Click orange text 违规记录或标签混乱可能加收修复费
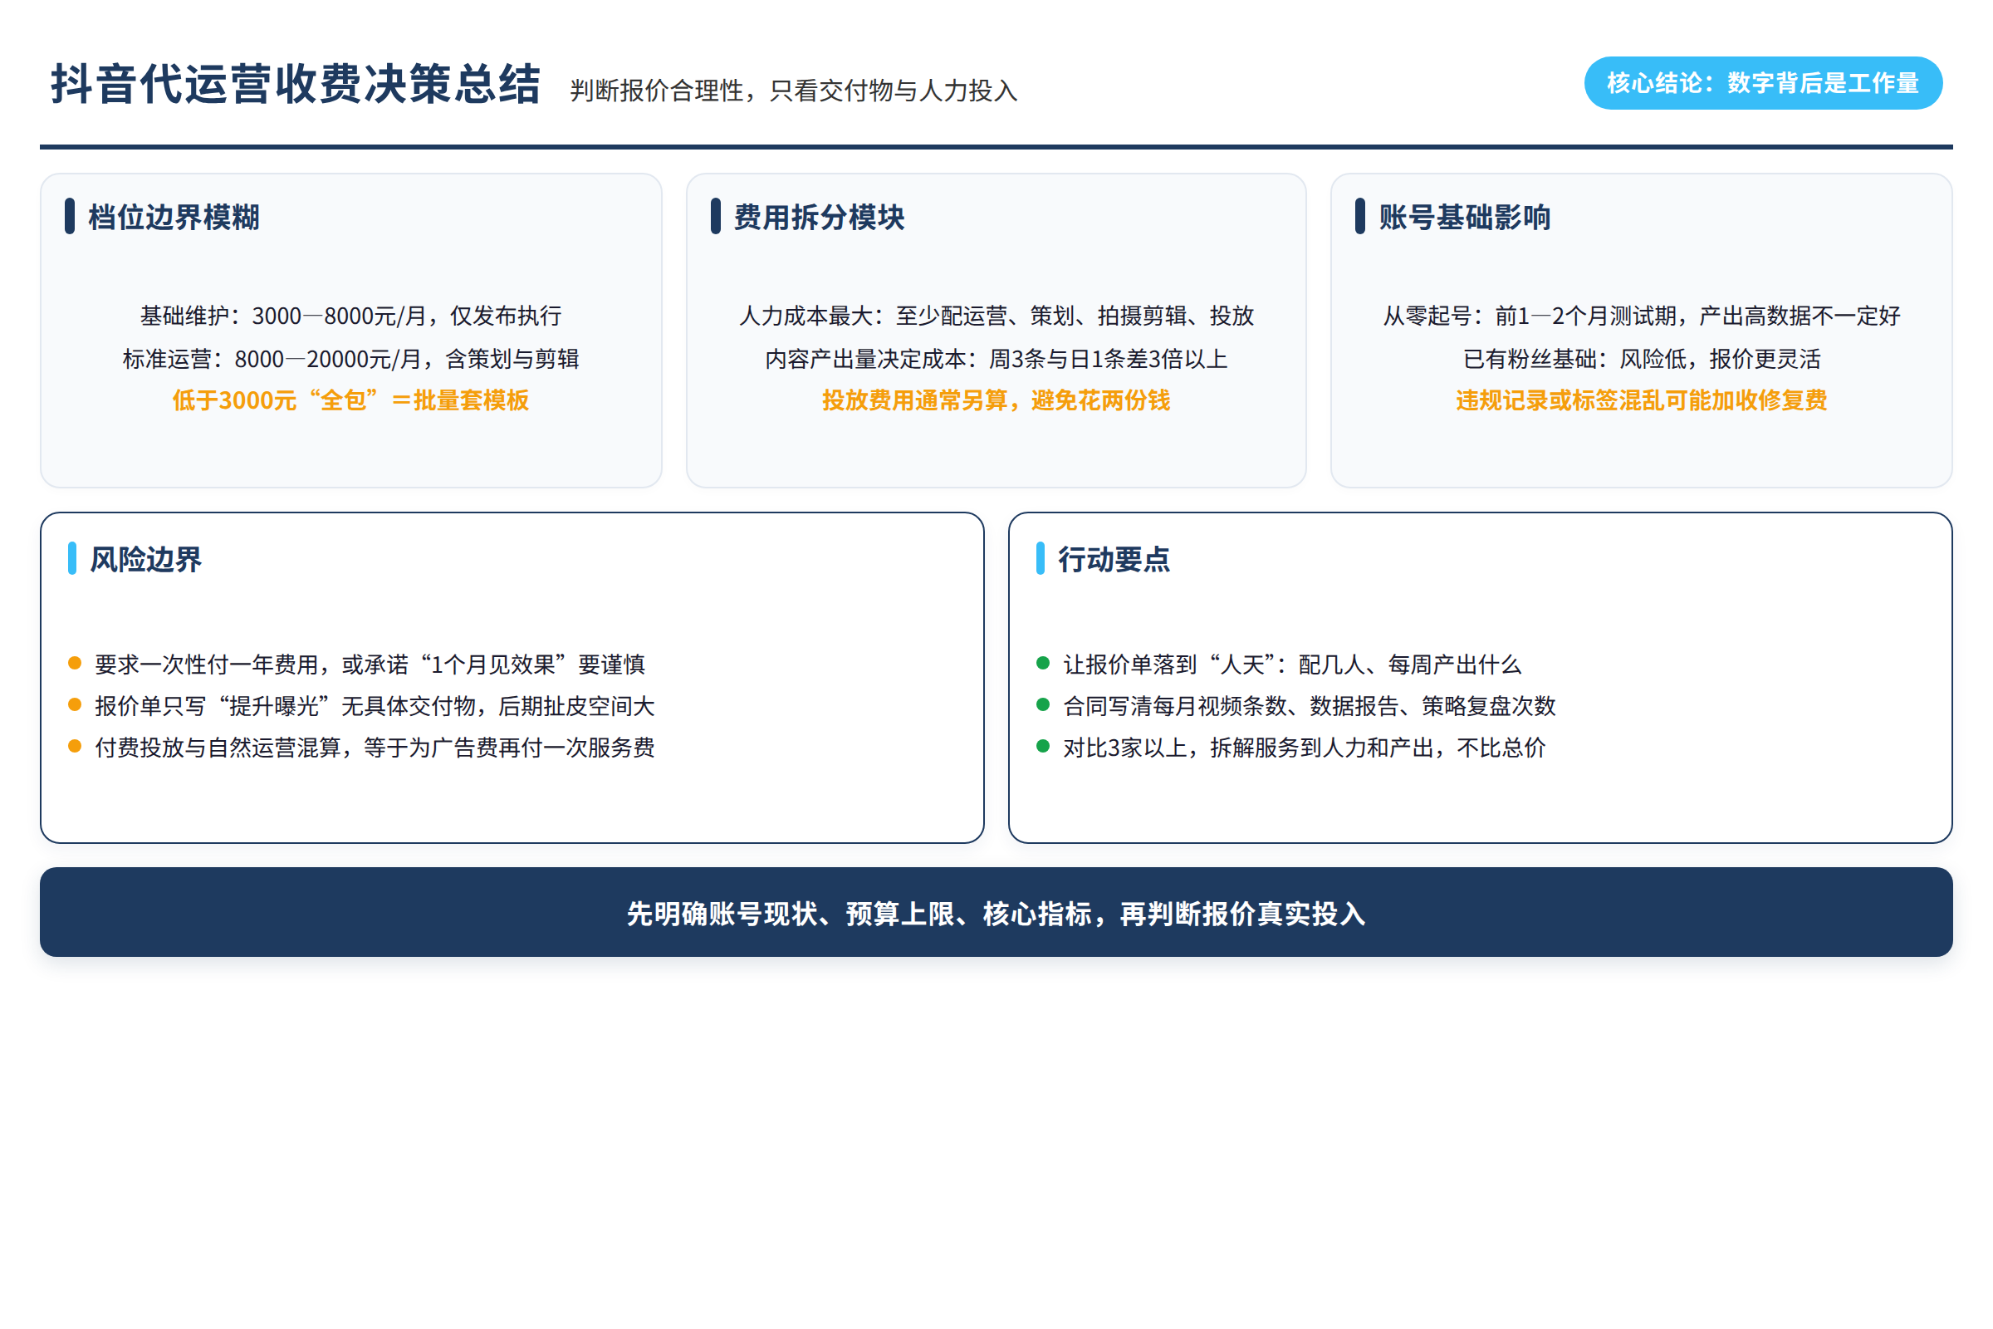 1642,400
